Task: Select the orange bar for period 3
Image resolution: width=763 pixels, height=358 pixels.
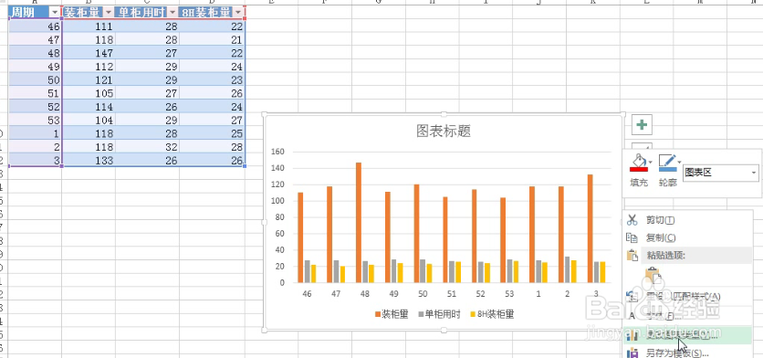Action: [591, 228]
